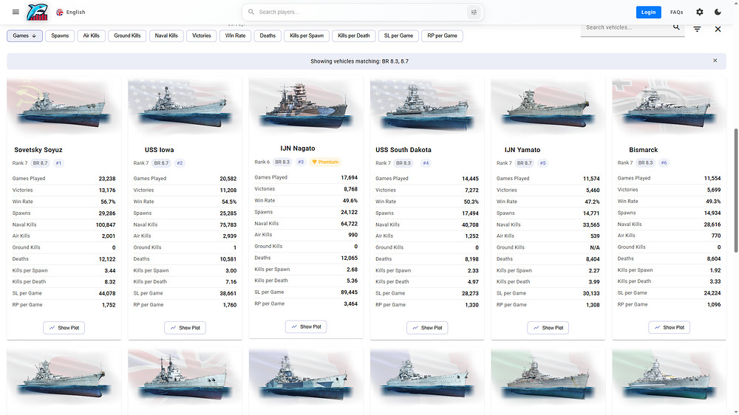Sort vehicles by SL per Game
This screenshot has width=739, height=415.
coord(398,35)
